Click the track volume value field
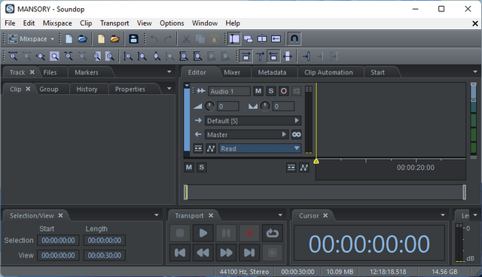This screenshot has height=277, width=482. click(227, 107)
